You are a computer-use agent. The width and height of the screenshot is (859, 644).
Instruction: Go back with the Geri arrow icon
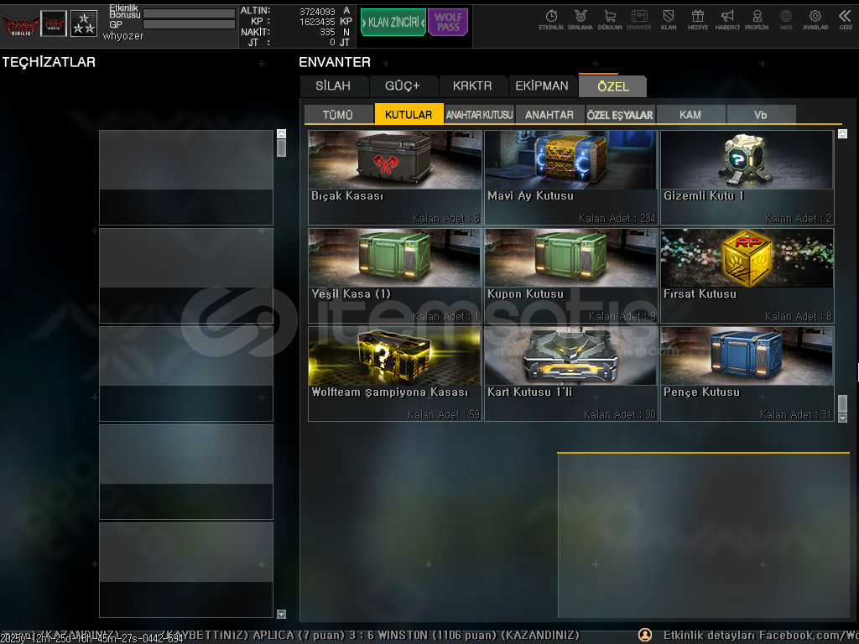pyautogui.click(x=846, y=20)
